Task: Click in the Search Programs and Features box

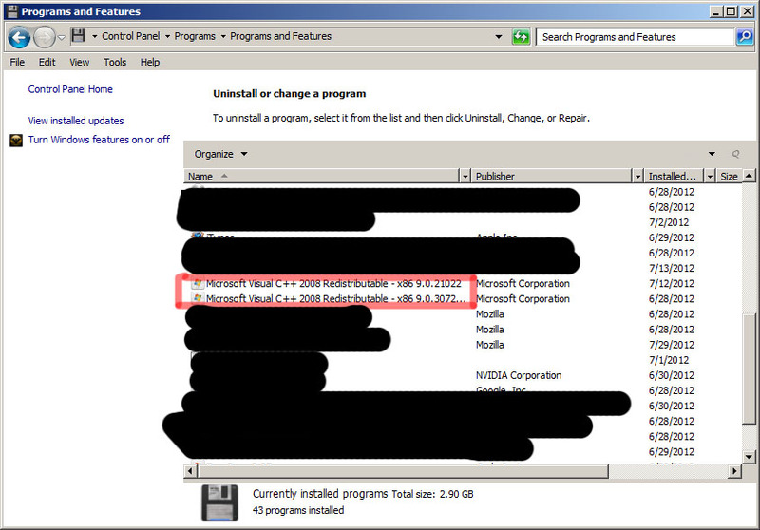Action: [634, 37]
